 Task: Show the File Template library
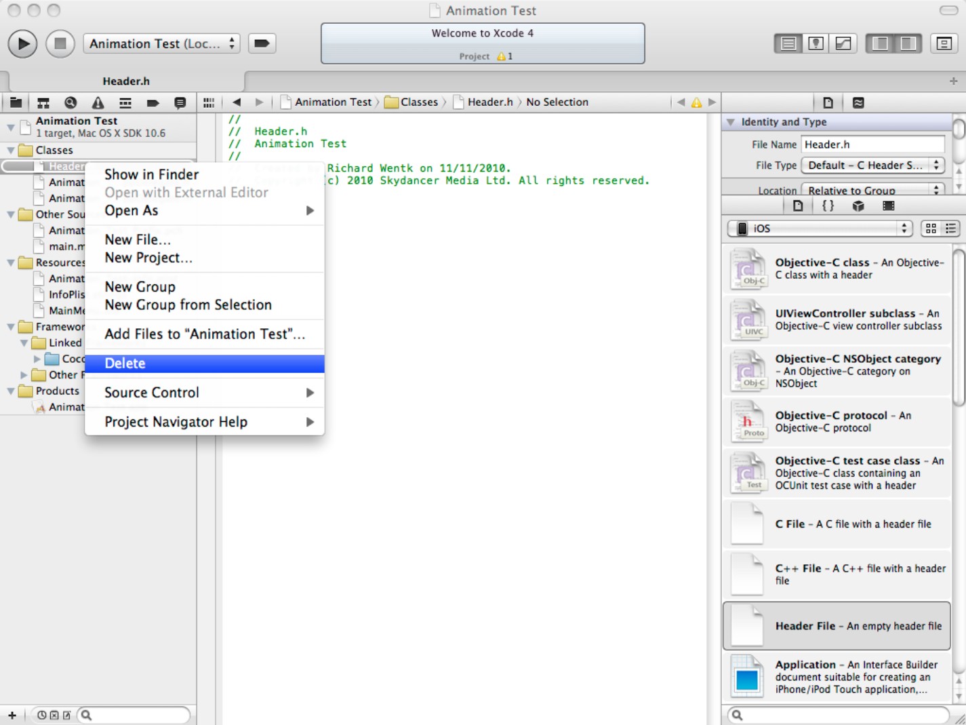798,205
